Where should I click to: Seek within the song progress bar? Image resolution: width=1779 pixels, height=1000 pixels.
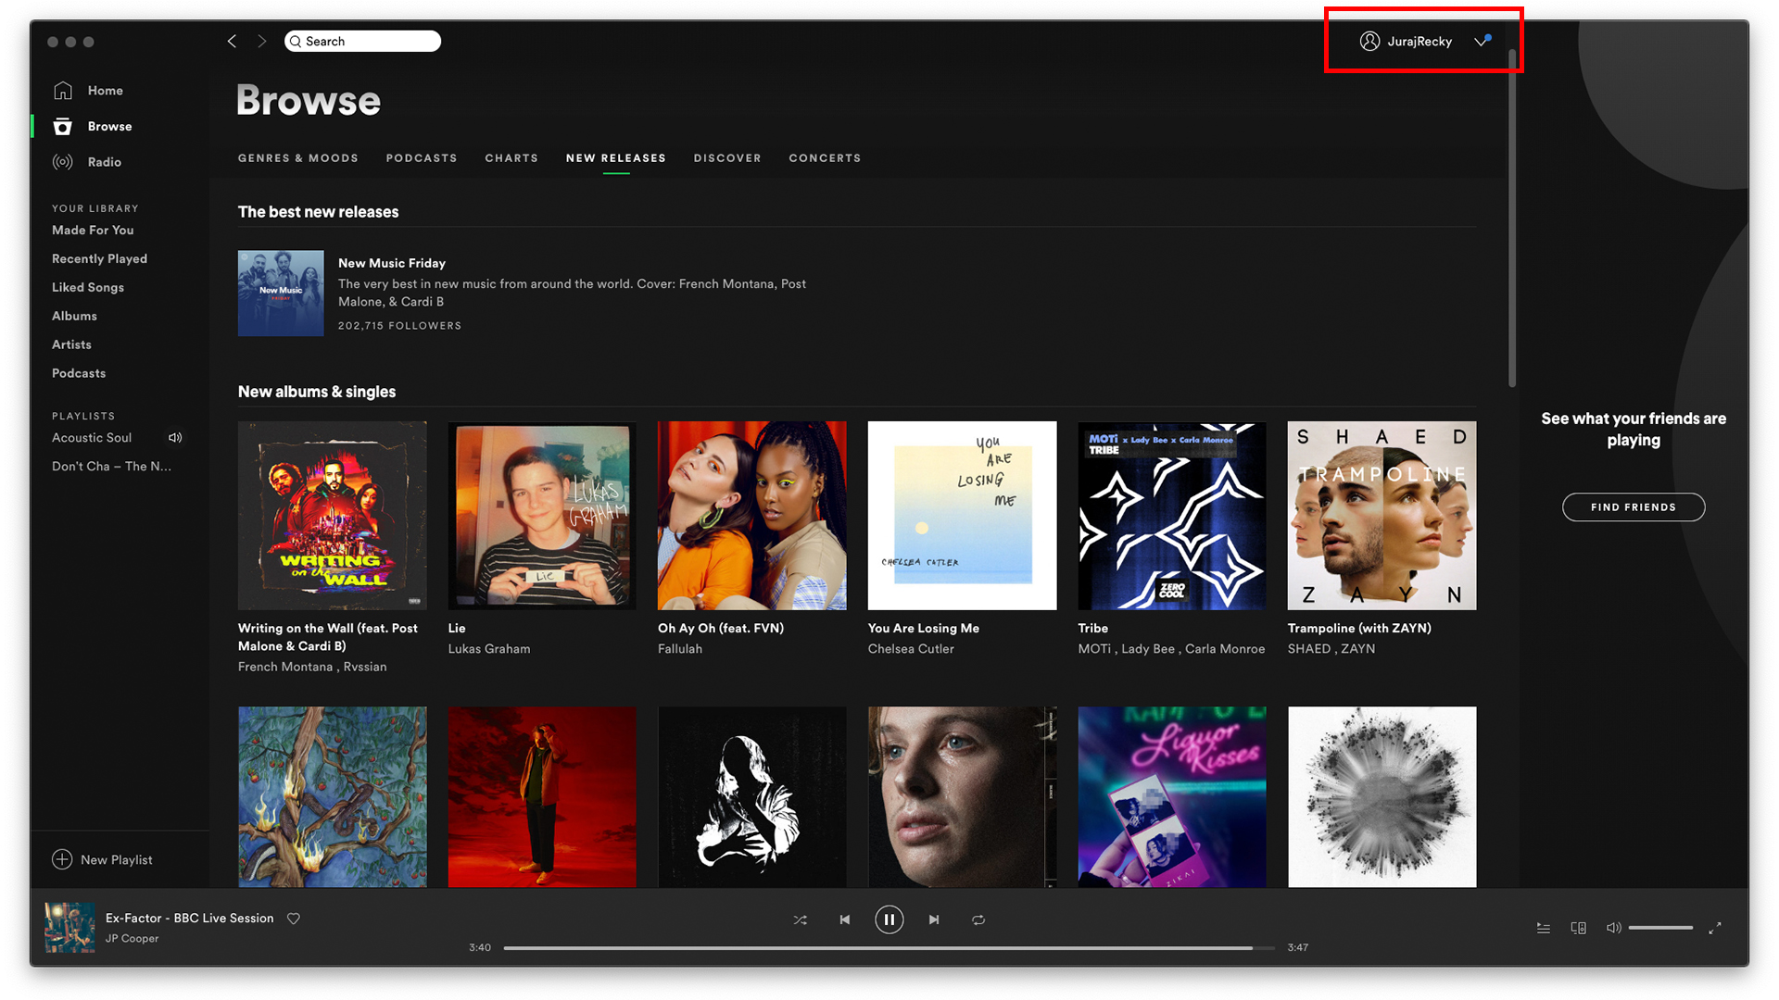coord(889,948)
